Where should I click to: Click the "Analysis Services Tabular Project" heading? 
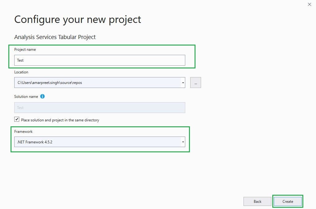(55, 37)
